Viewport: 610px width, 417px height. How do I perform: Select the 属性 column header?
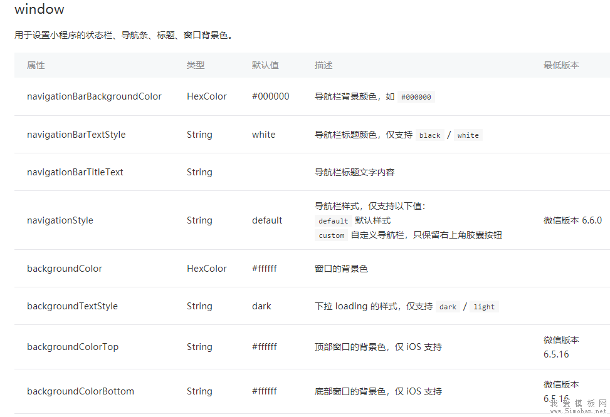coord(36,65)
